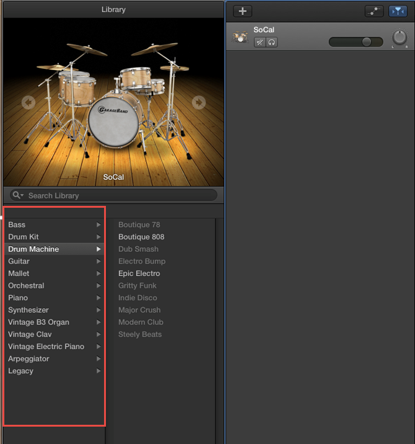Expand Drum Machine arrow
The height and width of the screenshot is (444, 415).
pos(98,249)
